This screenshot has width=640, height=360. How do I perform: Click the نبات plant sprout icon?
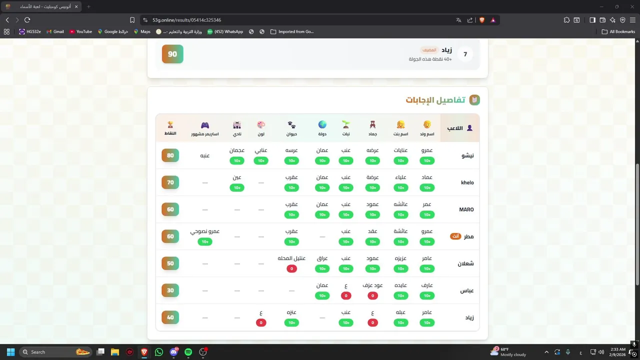(x=346, y=124)
